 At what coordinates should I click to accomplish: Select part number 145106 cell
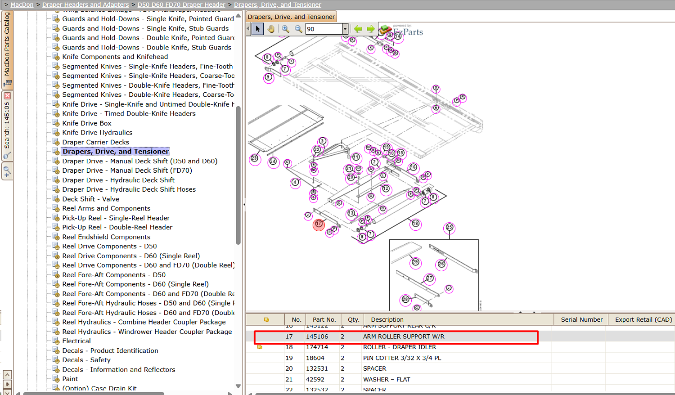click(x=317, y=337)
